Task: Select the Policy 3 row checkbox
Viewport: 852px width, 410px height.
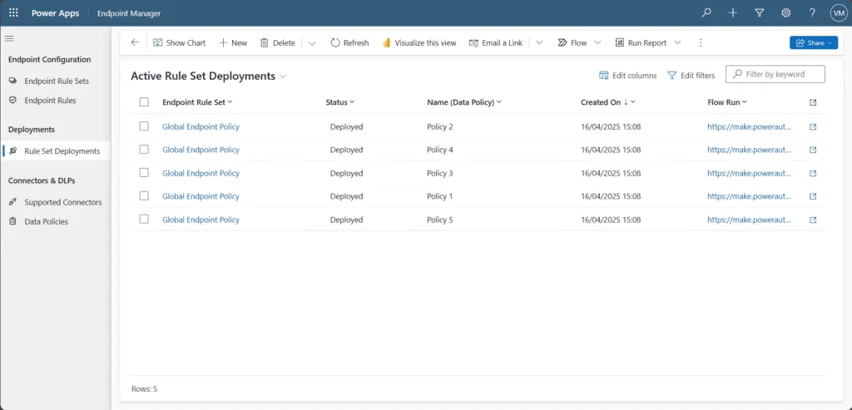Action: [144, 173]
